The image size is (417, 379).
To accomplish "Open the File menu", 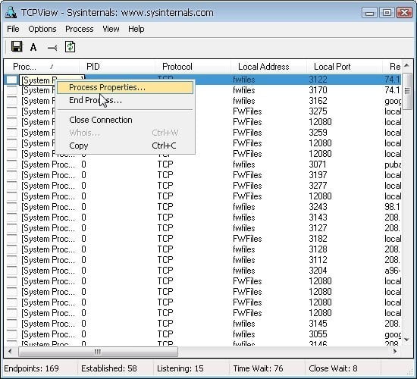I will point(13,29).
